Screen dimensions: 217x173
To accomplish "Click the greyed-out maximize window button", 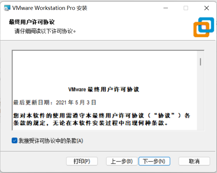I will [186, 8].
